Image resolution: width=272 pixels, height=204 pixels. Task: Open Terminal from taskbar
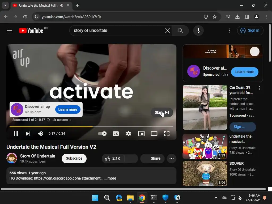[154, 198]
